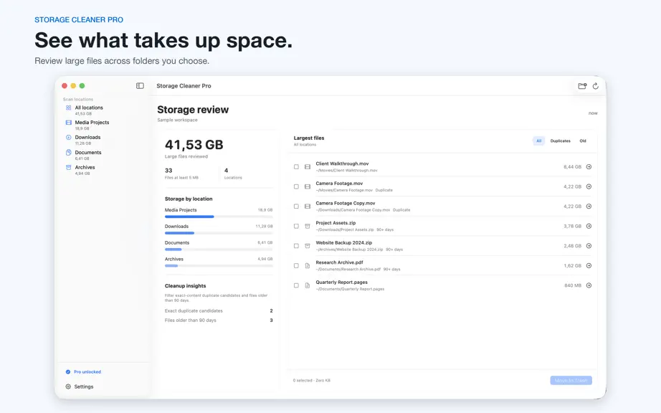The width and height of the screenshot is (661, 413).
Task: Open Downloads location in sidebar
Action: (103, 140)
